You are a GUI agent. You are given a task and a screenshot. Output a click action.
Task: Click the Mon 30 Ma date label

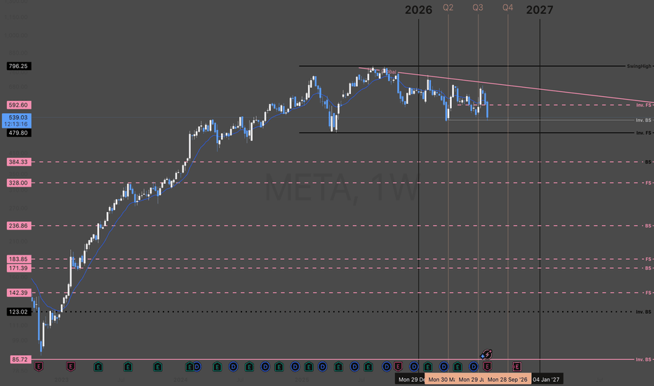tap(441, 379)
